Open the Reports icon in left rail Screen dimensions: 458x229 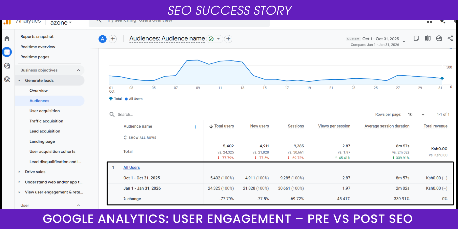coord(7,52)
